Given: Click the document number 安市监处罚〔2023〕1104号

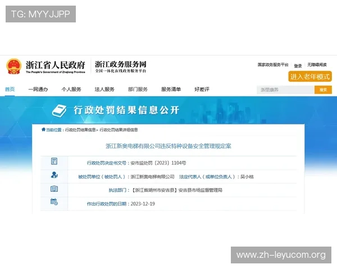Looking at the screenshot, I should pos(158,163).
